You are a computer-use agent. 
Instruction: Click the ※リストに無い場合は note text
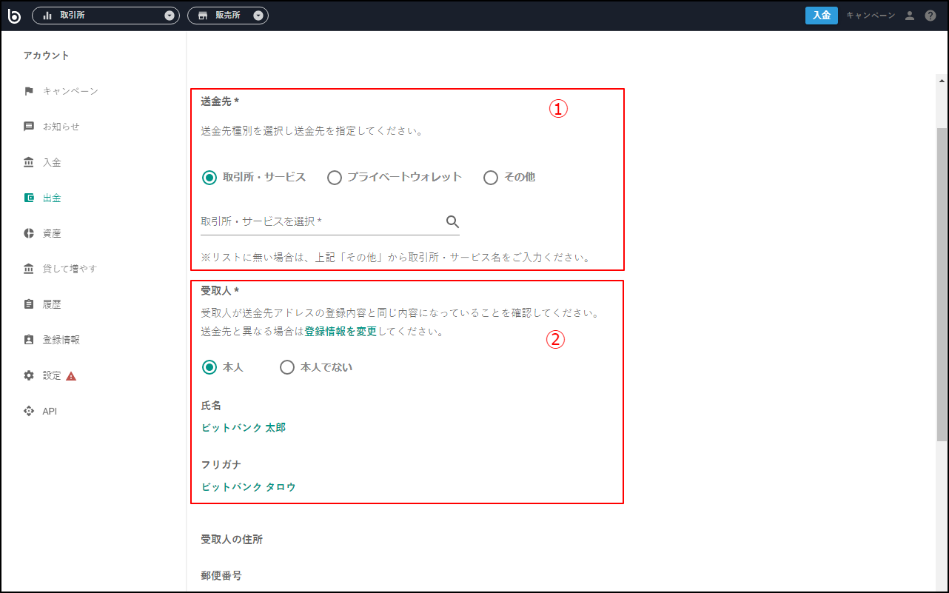click(x=397, y=258)
